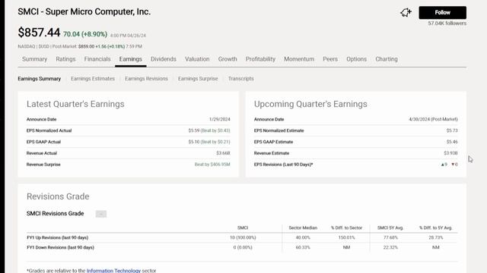Open the Transcripts sub-tab
The height and width of the screenshot is (273, 487).
tap(240, 79)
